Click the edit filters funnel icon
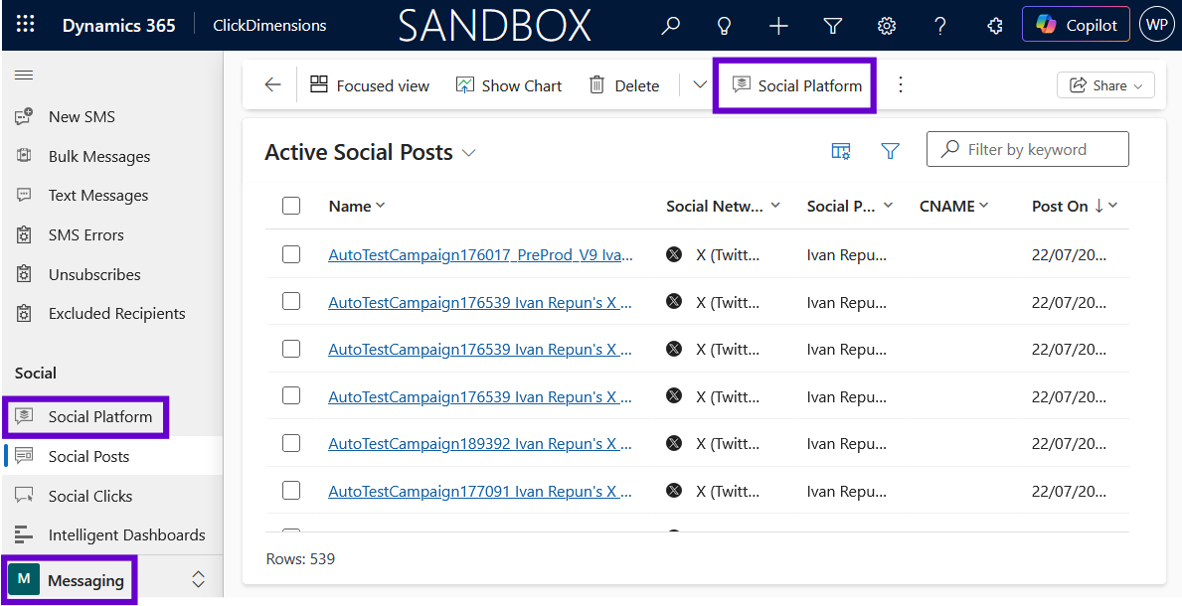The height and width of the screenshot is (606, 1182). click(x=891, y=151)
